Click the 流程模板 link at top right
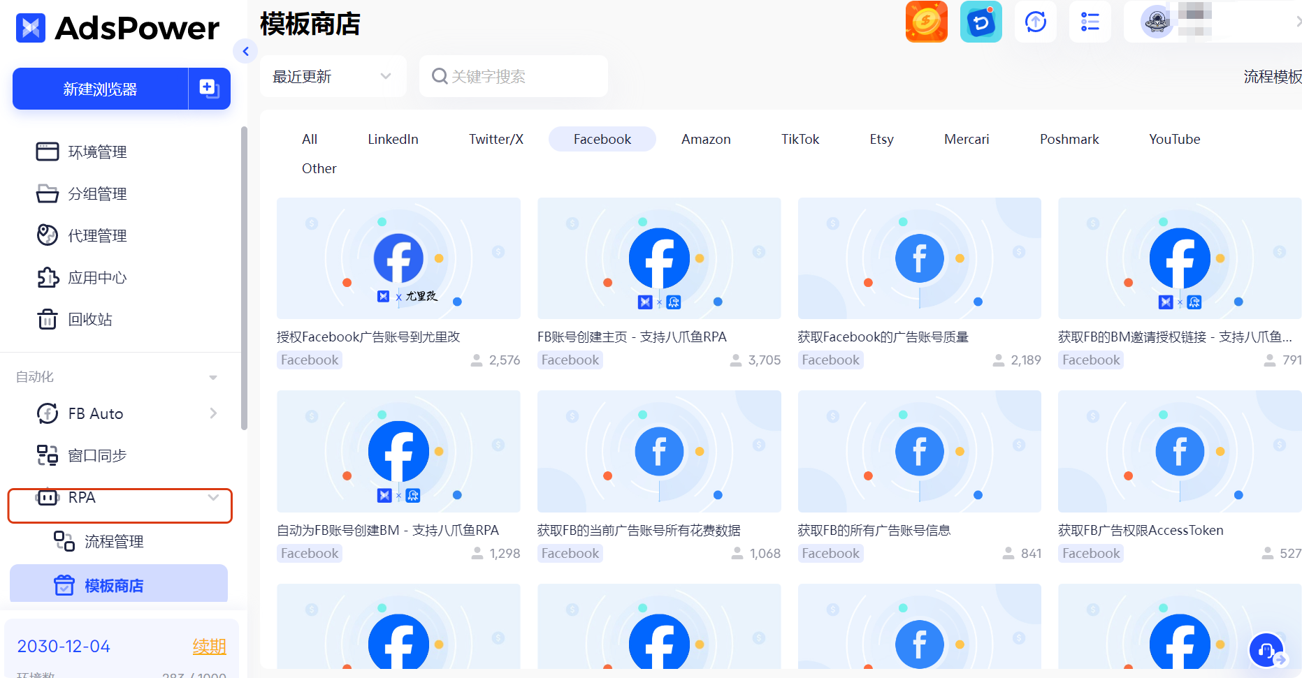 (1273, 76)
